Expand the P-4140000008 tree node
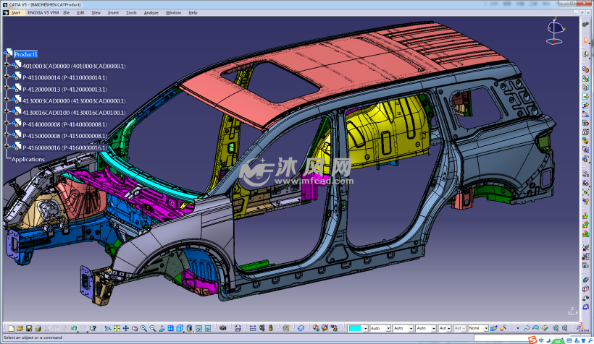Screen dimensions: 594x344 click(x=7, y=124)
